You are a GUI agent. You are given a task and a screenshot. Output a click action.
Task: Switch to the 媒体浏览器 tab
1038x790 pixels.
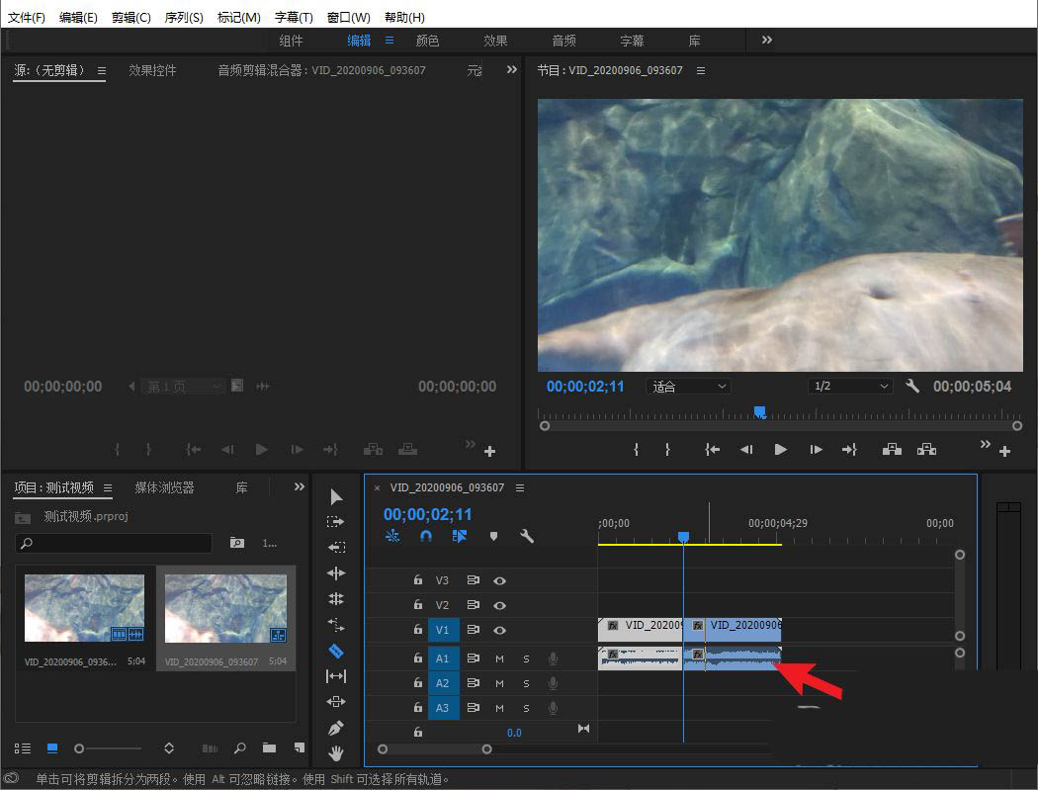(x=164, y=487)
